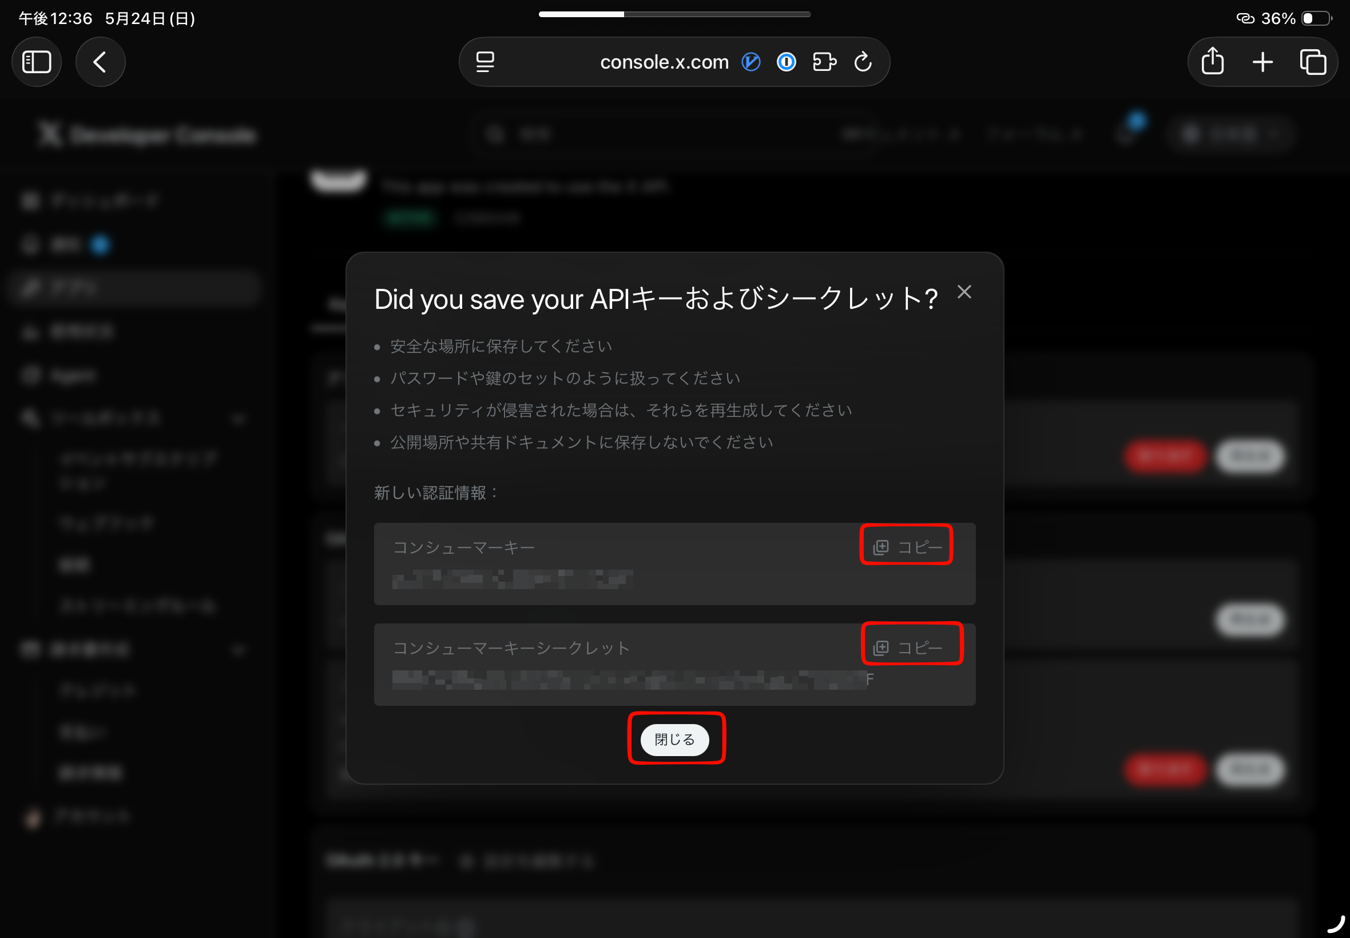Click the blue checkmark extension icon
The width and height of the screenshot is (1350, 938).
[751, 62]
